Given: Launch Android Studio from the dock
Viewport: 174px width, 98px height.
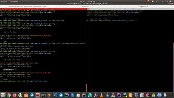Looking at the screenshot, I should [154, 95].
